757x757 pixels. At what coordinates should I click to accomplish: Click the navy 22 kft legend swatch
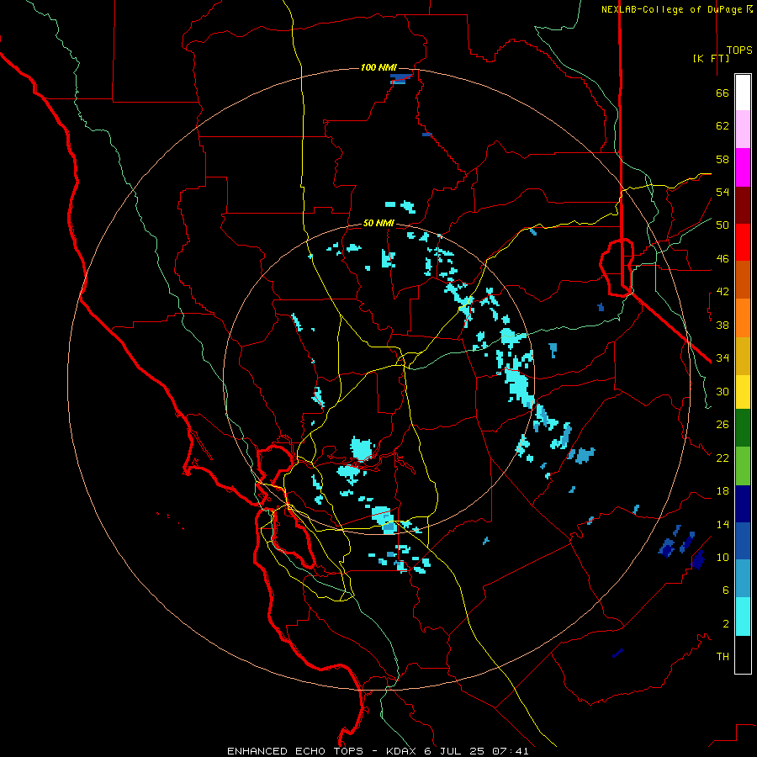pos(743,504)
